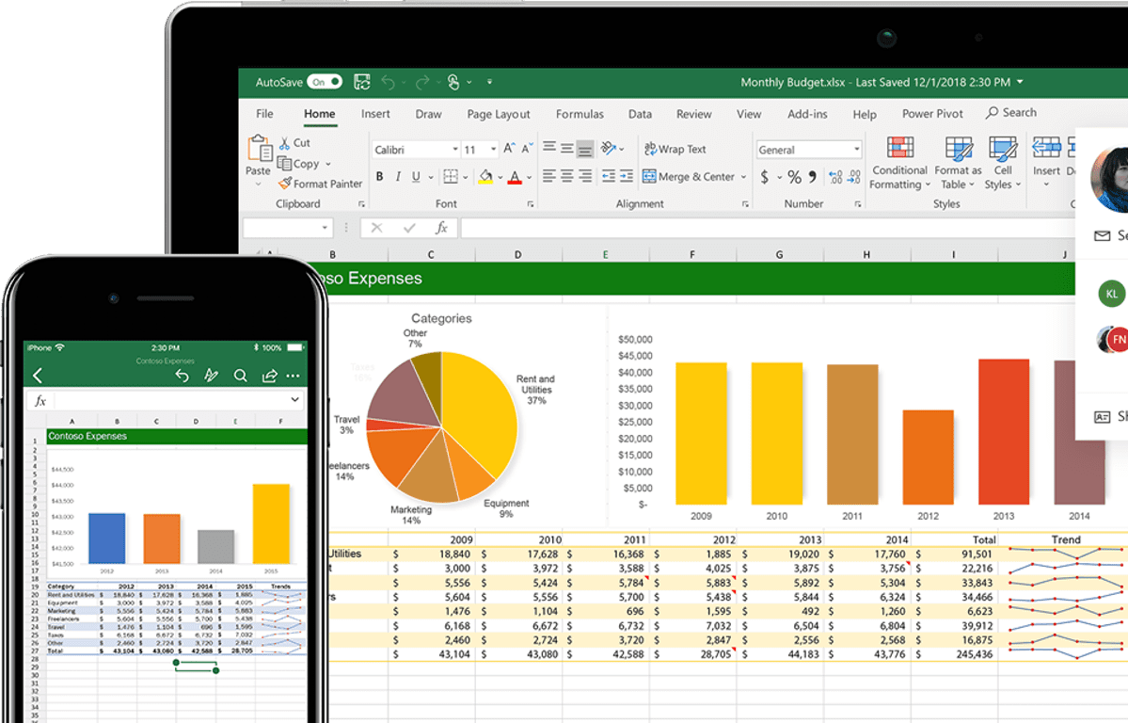This screenshot has height=723, width=1128.
Task: Click the Format as Table icon
Action: click(958, 162)
